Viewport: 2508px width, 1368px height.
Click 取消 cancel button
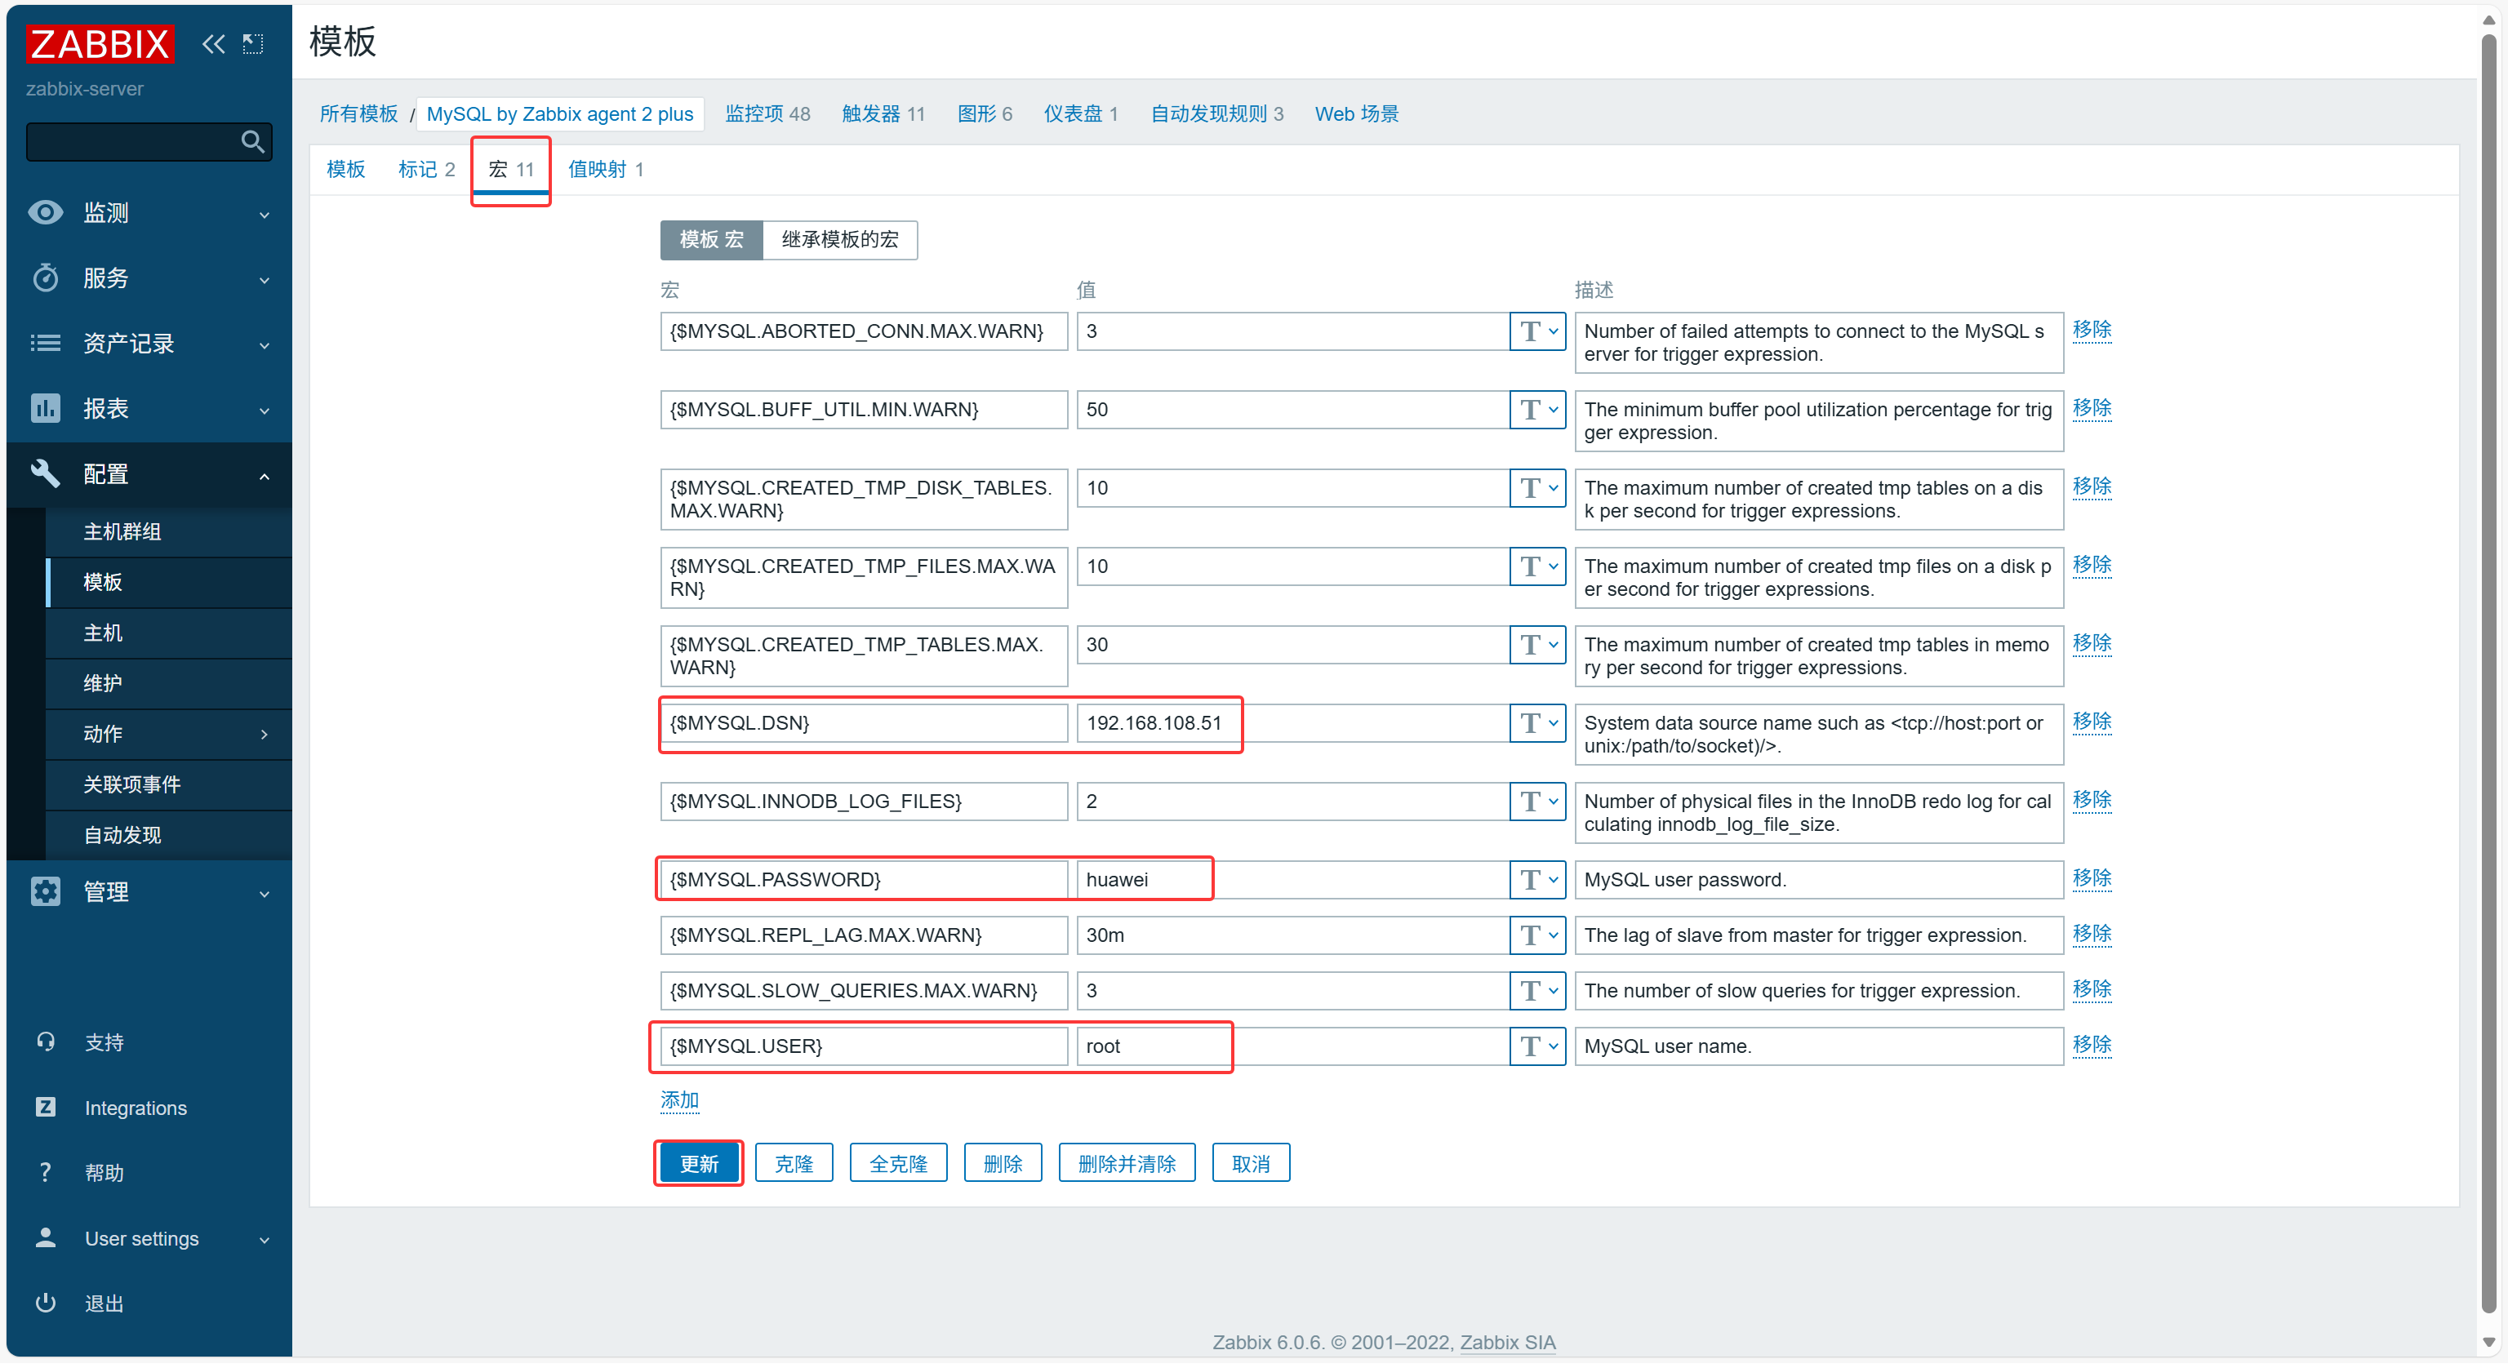pyautogui.click(x=1250, y=1163)
